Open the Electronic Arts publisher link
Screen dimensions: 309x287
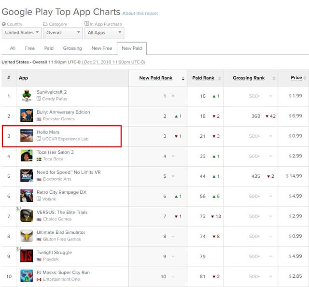[x=57, y=179]
